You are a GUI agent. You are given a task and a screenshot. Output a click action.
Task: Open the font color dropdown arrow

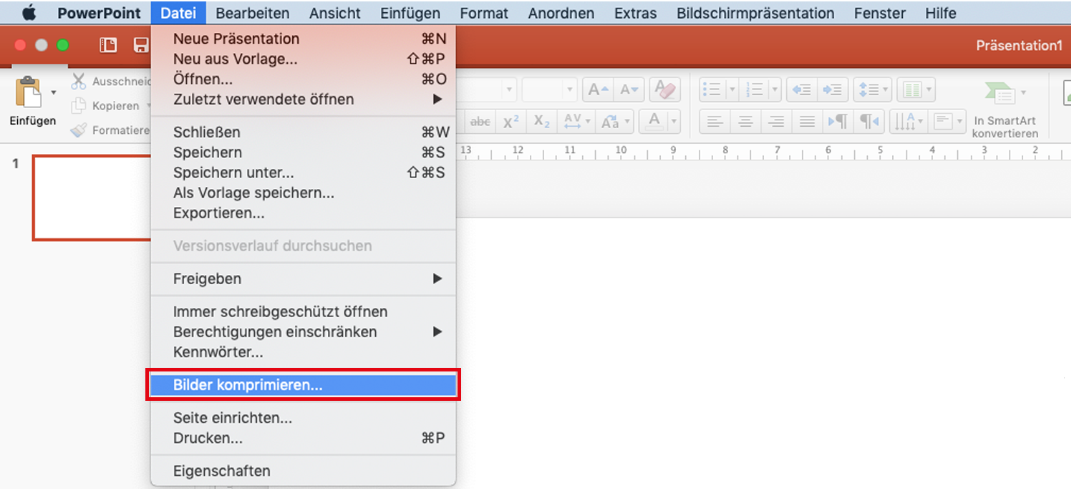coord(674,122)
